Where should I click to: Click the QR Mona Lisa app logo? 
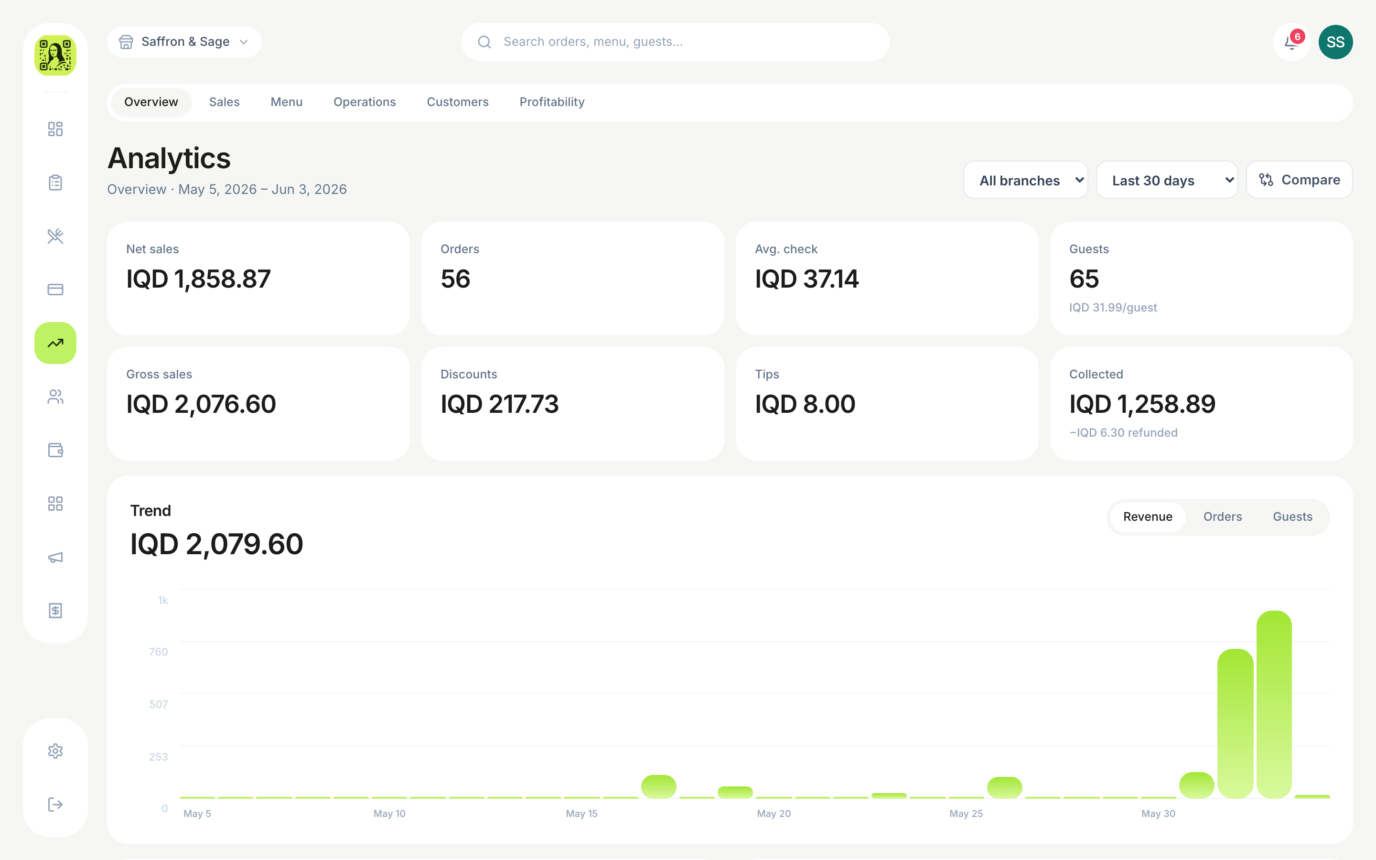(x=55, y=55)
